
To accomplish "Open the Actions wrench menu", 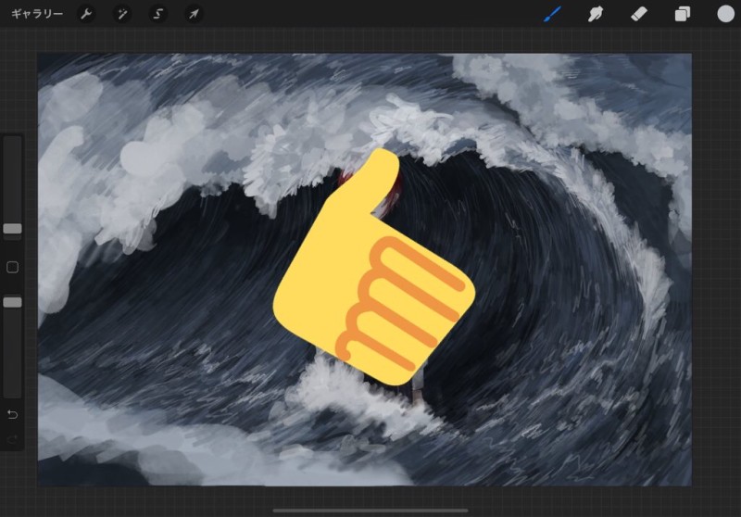I will click(x=86, y=14).
